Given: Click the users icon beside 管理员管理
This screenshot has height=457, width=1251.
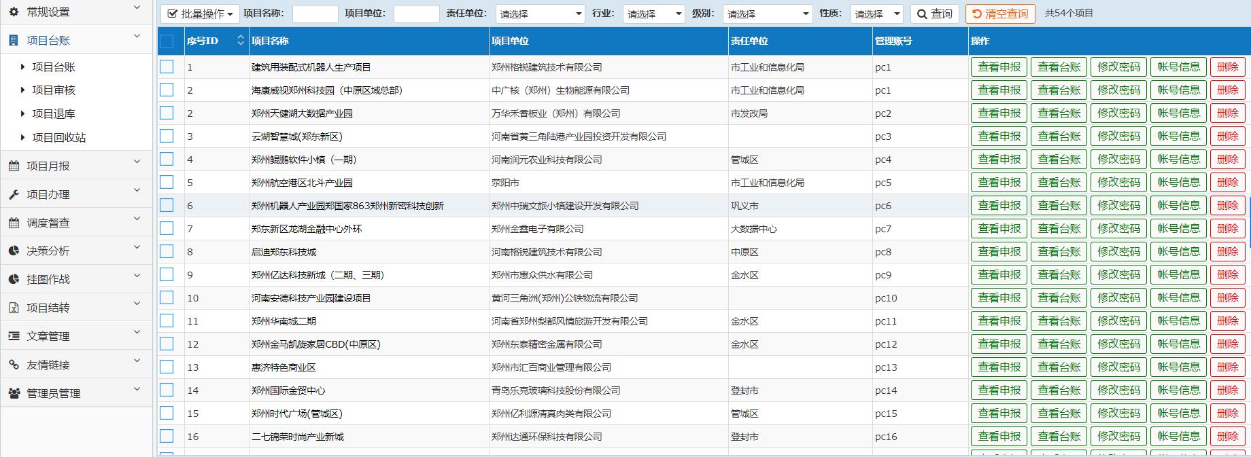Looking at the screenshot, I should click(x=14, y=393).
